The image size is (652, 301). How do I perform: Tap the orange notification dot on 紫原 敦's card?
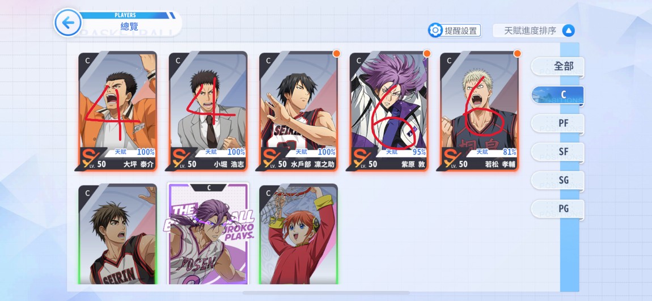tap(426, 54)
